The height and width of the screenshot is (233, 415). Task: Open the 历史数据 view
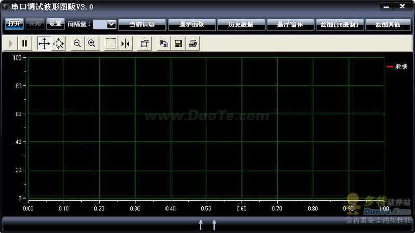click(x=241, y=24)
